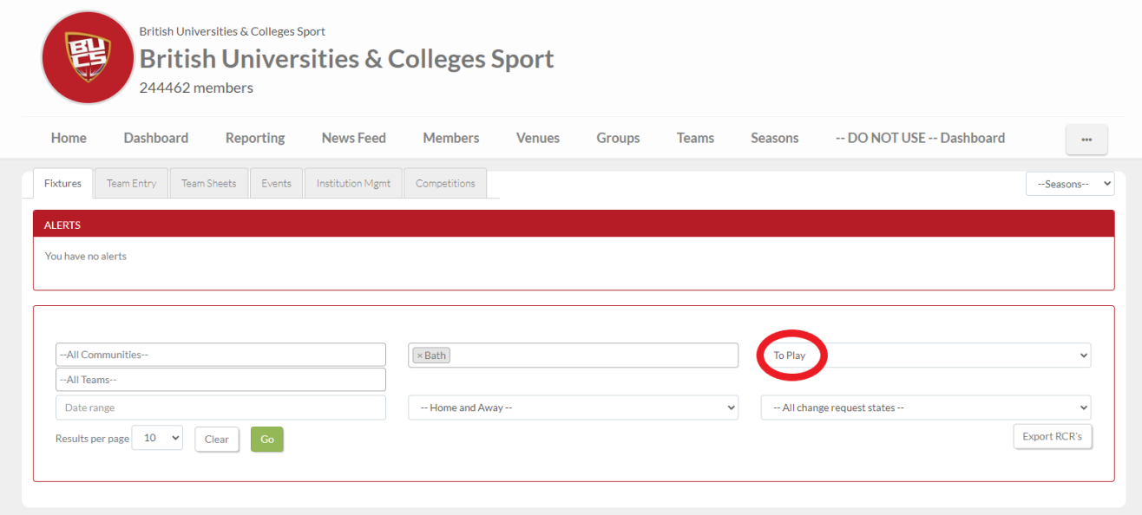Image resolution: width=1142 pixels, height=515 pixels.
Task: Click the Date range field
Action: pos(220,407)
